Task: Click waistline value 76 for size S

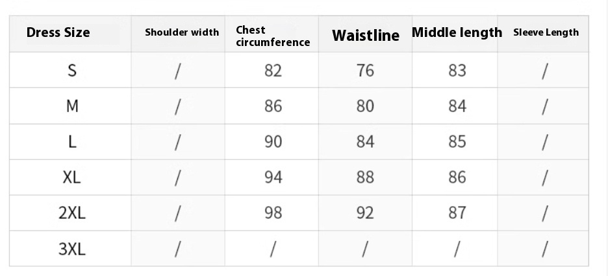Action: click(366, 71)
